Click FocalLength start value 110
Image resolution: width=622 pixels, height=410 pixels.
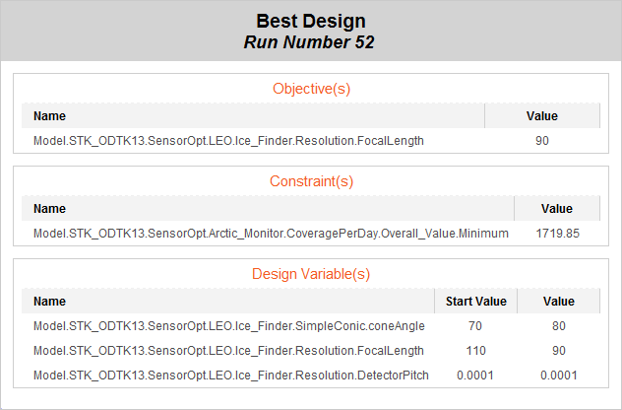tap(475, 351)
